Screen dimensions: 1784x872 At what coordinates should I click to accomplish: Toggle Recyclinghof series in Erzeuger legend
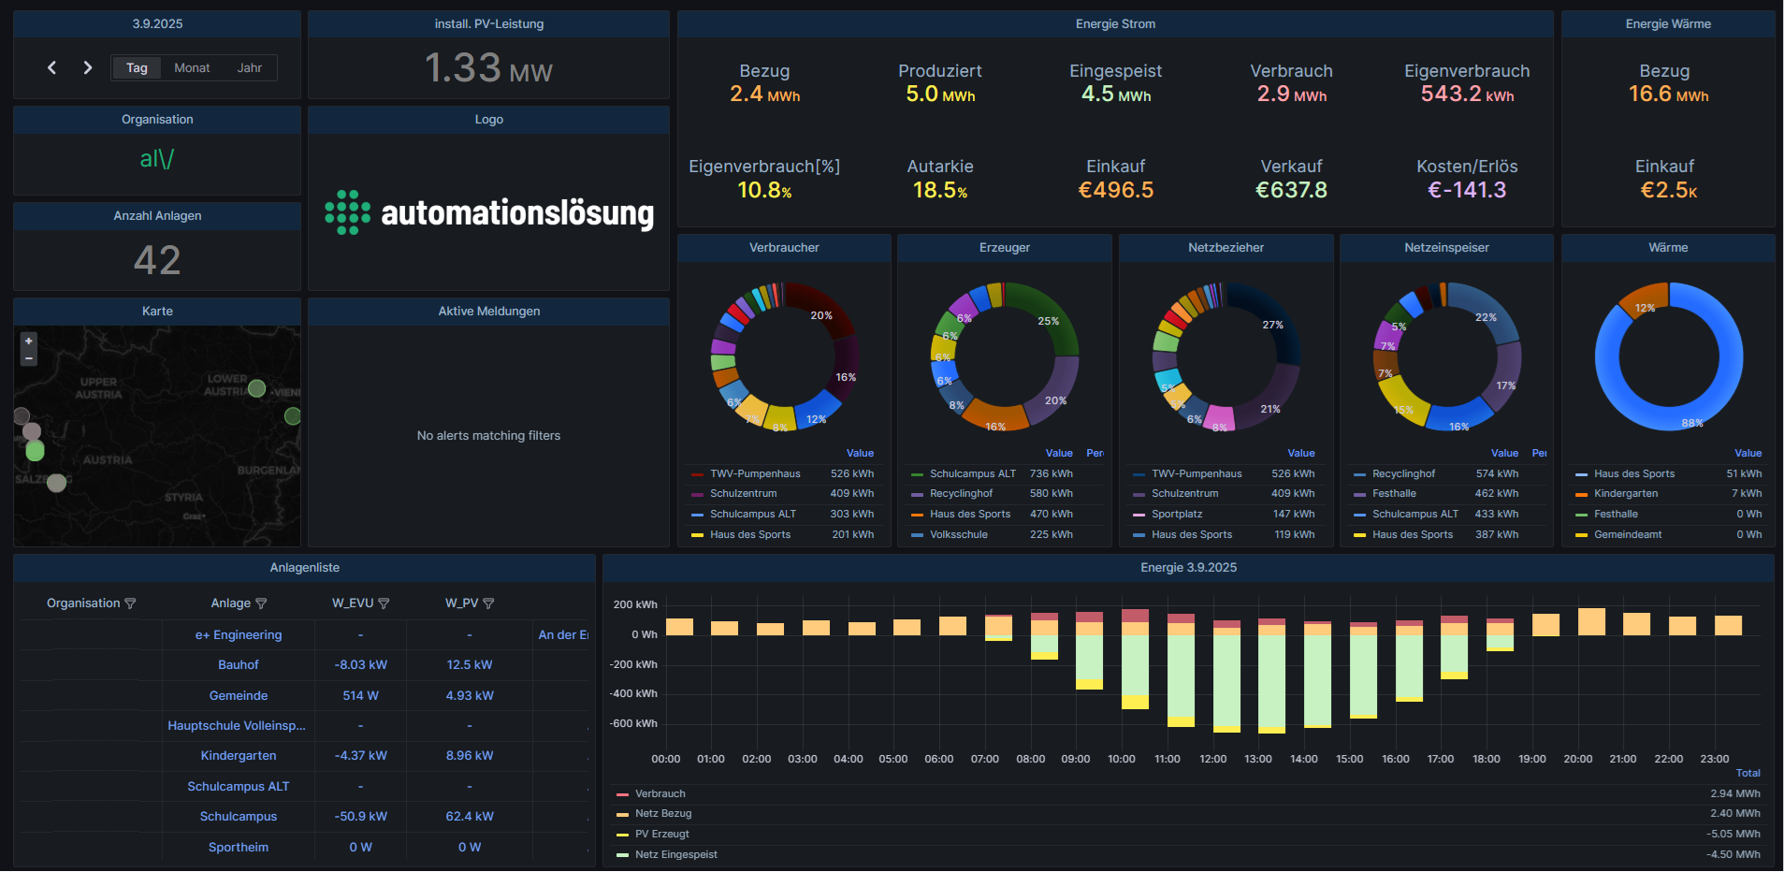pyautogui.click(x=962, y=493)
